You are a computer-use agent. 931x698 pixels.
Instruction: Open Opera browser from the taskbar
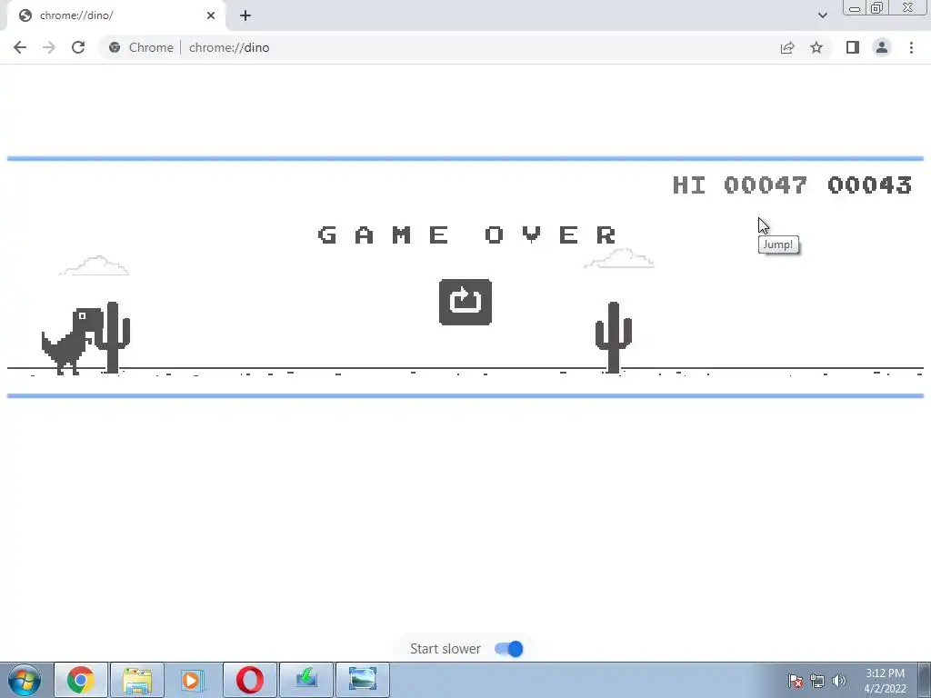click(250, 680)
